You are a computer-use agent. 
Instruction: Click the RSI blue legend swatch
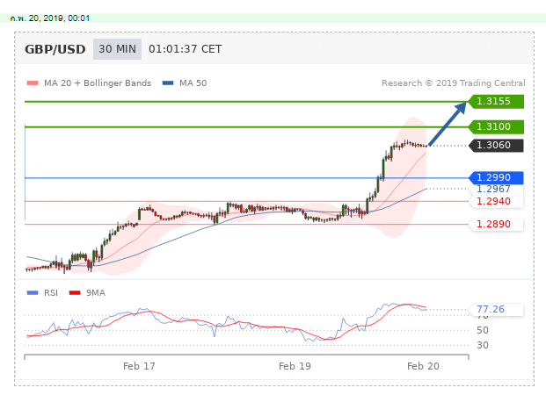[33, 293]
